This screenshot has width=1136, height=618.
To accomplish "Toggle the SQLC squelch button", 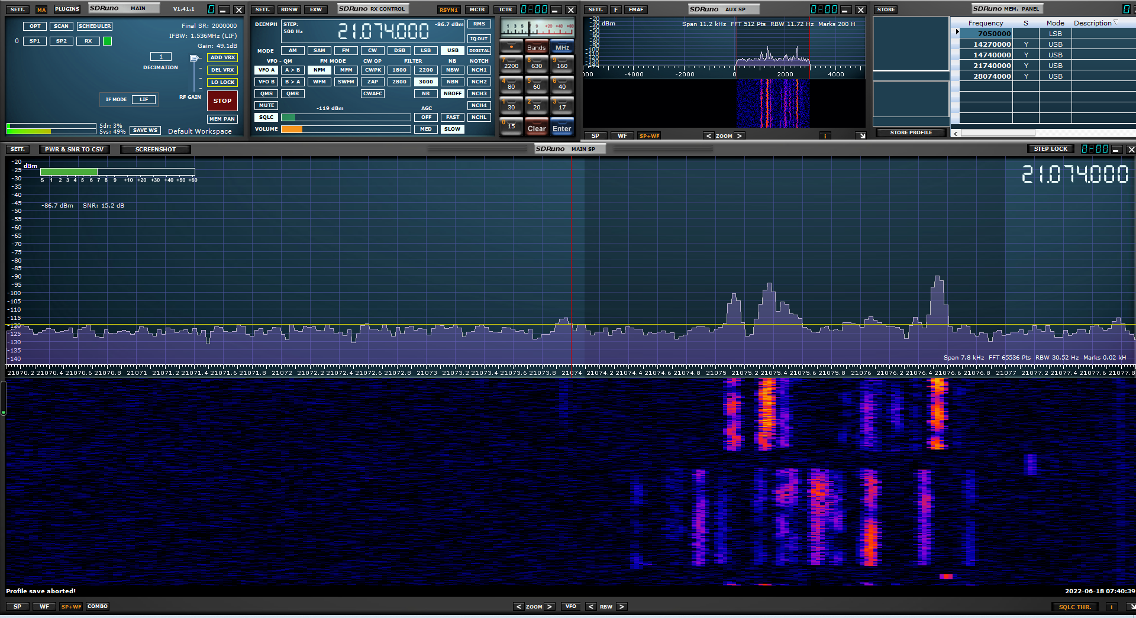I will [266, 117].
